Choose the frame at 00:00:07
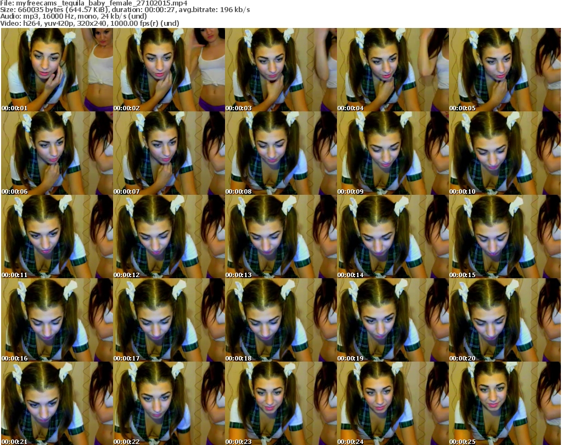 coord(169,153)
